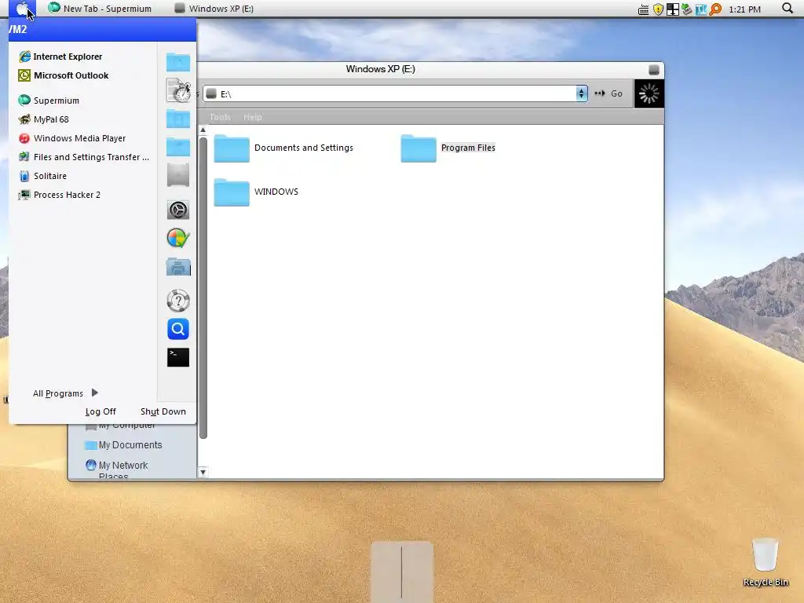Click the safely remove hardware tray icon
The height and width of the screenshot is (603, 804).
[686, 9]
